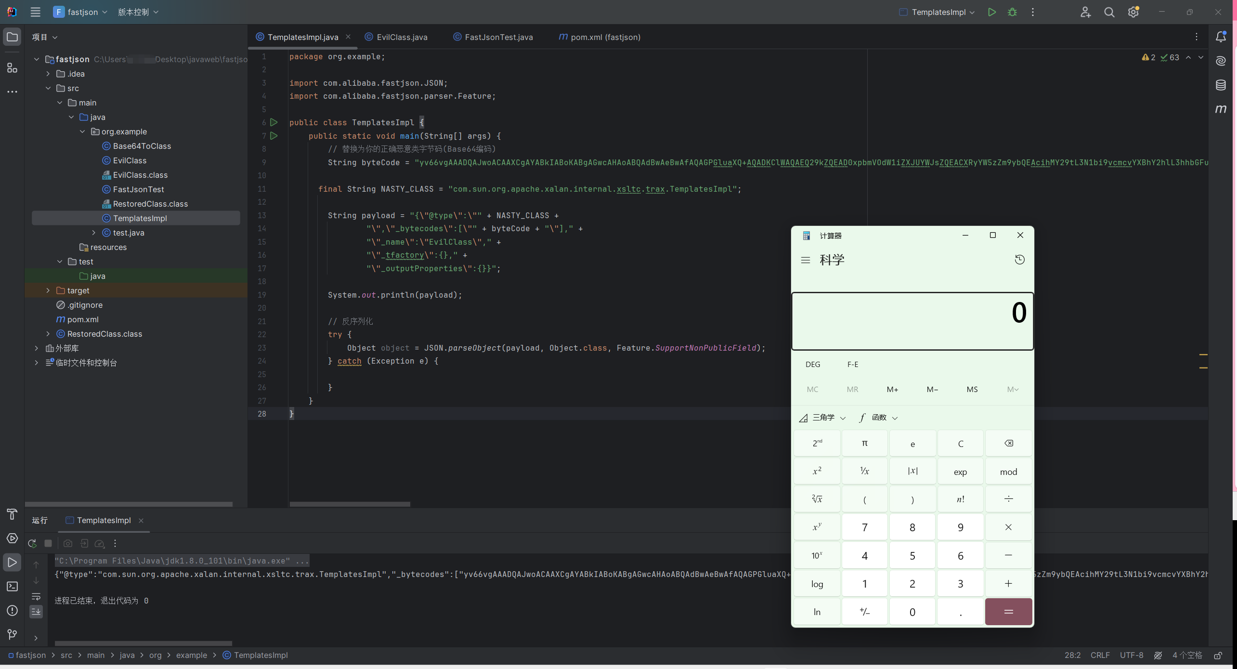Click project tree horizontal scrollbar

[129, 504]
